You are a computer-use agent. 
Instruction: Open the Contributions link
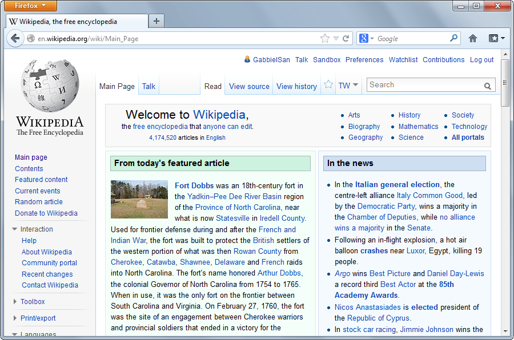(x=444, y=60)
